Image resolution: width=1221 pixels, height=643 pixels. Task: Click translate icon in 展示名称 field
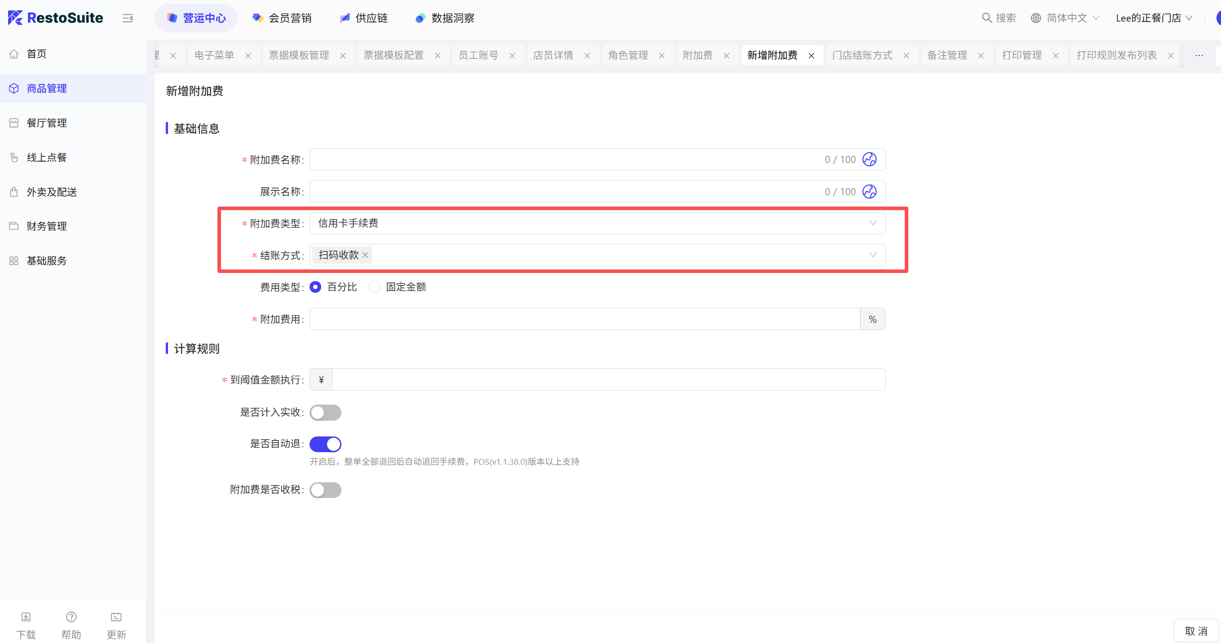[x=869, y=192]
